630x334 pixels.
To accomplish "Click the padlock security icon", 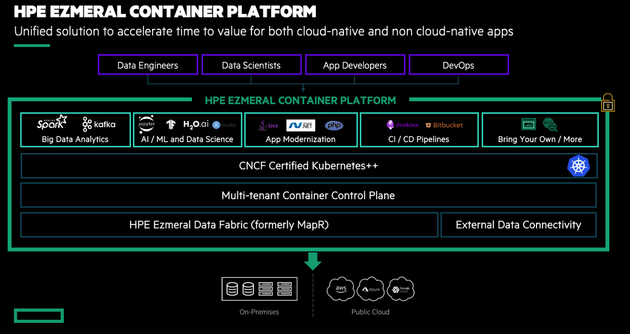I will click(x=608, y=103).
